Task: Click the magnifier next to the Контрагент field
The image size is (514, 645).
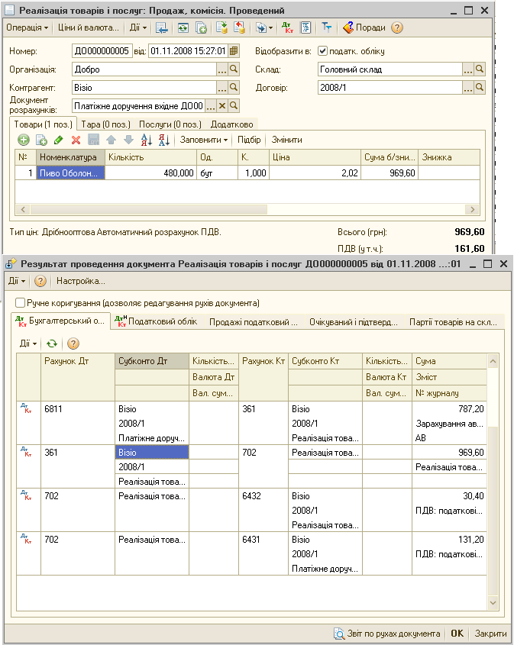Action: pyautogui.click(x=234, y=87)
